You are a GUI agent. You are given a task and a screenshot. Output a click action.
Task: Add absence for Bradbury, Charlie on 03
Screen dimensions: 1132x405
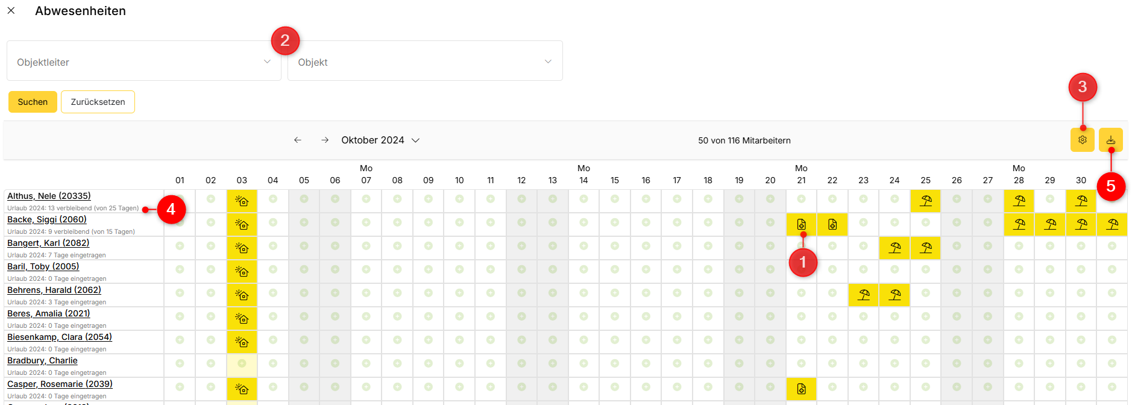pyautogui.click(x=242, y=363)
